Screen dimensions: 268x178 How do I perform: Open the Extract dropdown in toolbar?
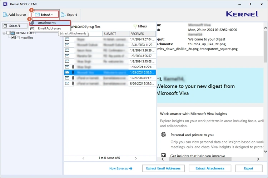click(x=45, y=15)
